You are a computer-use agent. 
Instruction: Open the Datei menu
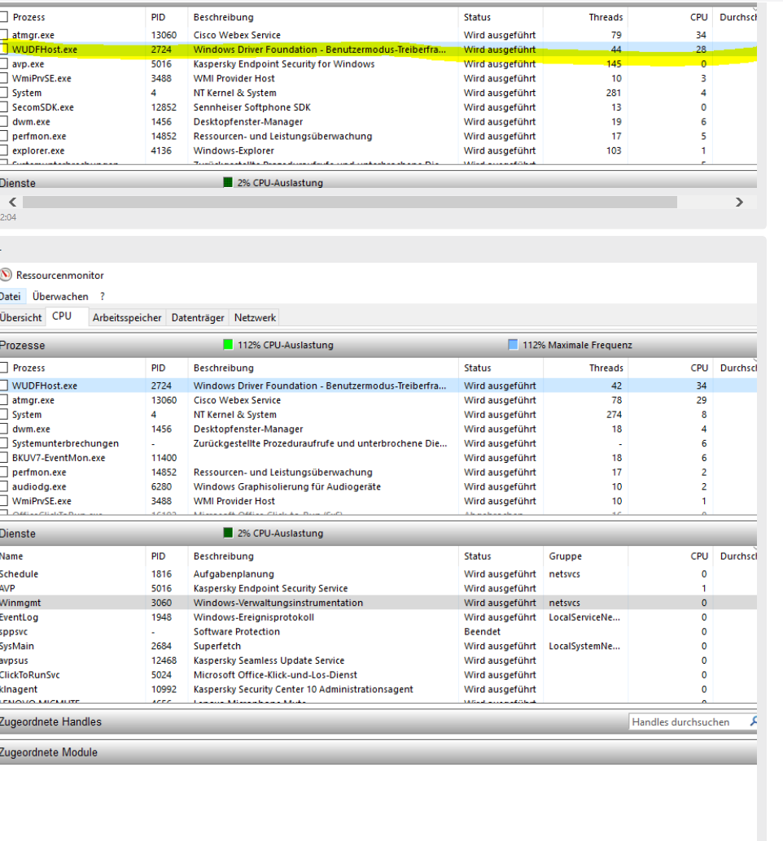(10, 296)
